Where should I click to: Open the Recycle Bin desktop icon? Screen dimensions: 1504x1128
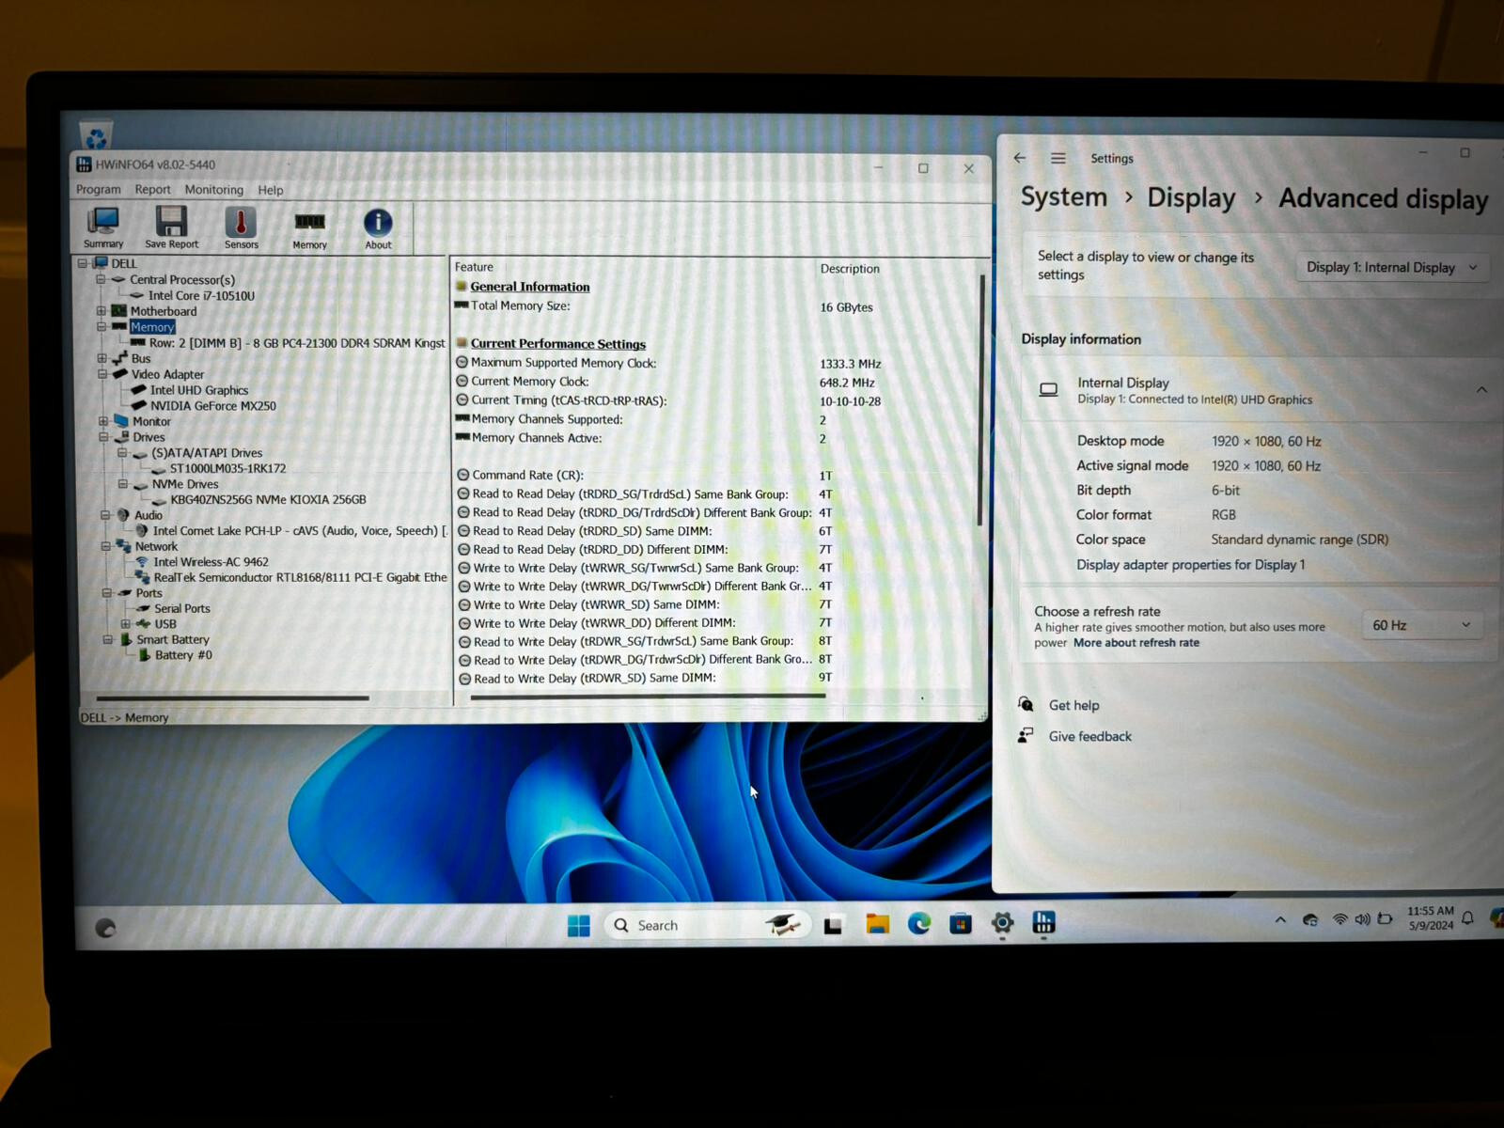coord(96,136)
